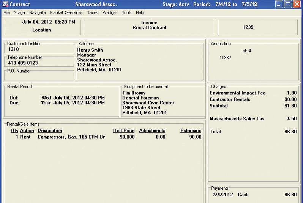Screen dimensions: 303x203
Task: Minimize the Contract window
Action: coord(279,4)
